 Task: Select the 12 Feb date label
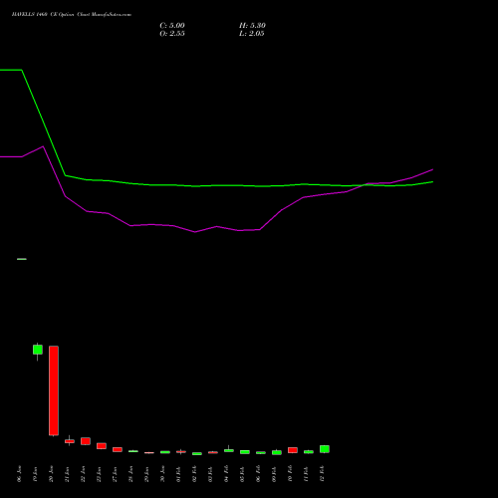(322, 474)
